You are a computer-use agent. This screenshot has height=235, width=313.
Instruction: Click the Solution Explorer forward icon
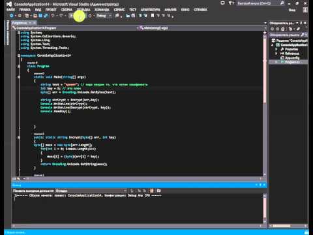278,29
